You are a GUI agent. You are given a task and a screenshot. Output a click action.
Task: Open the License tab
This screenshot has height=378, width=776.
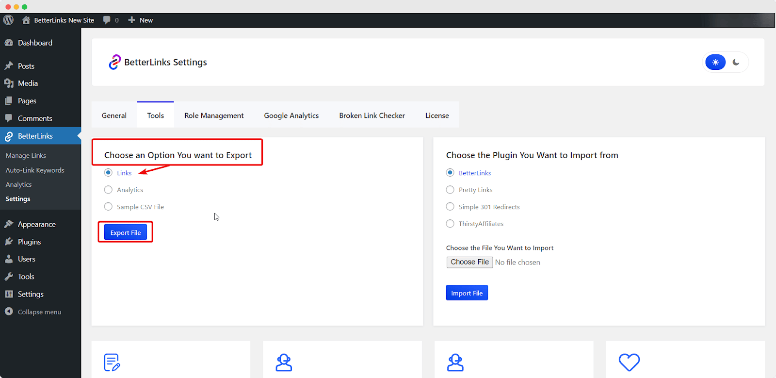(x=437, y=115)
